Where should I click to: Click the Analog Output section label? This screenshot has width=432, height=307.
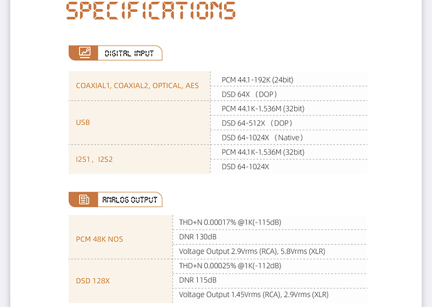click(x=128, y=200)
